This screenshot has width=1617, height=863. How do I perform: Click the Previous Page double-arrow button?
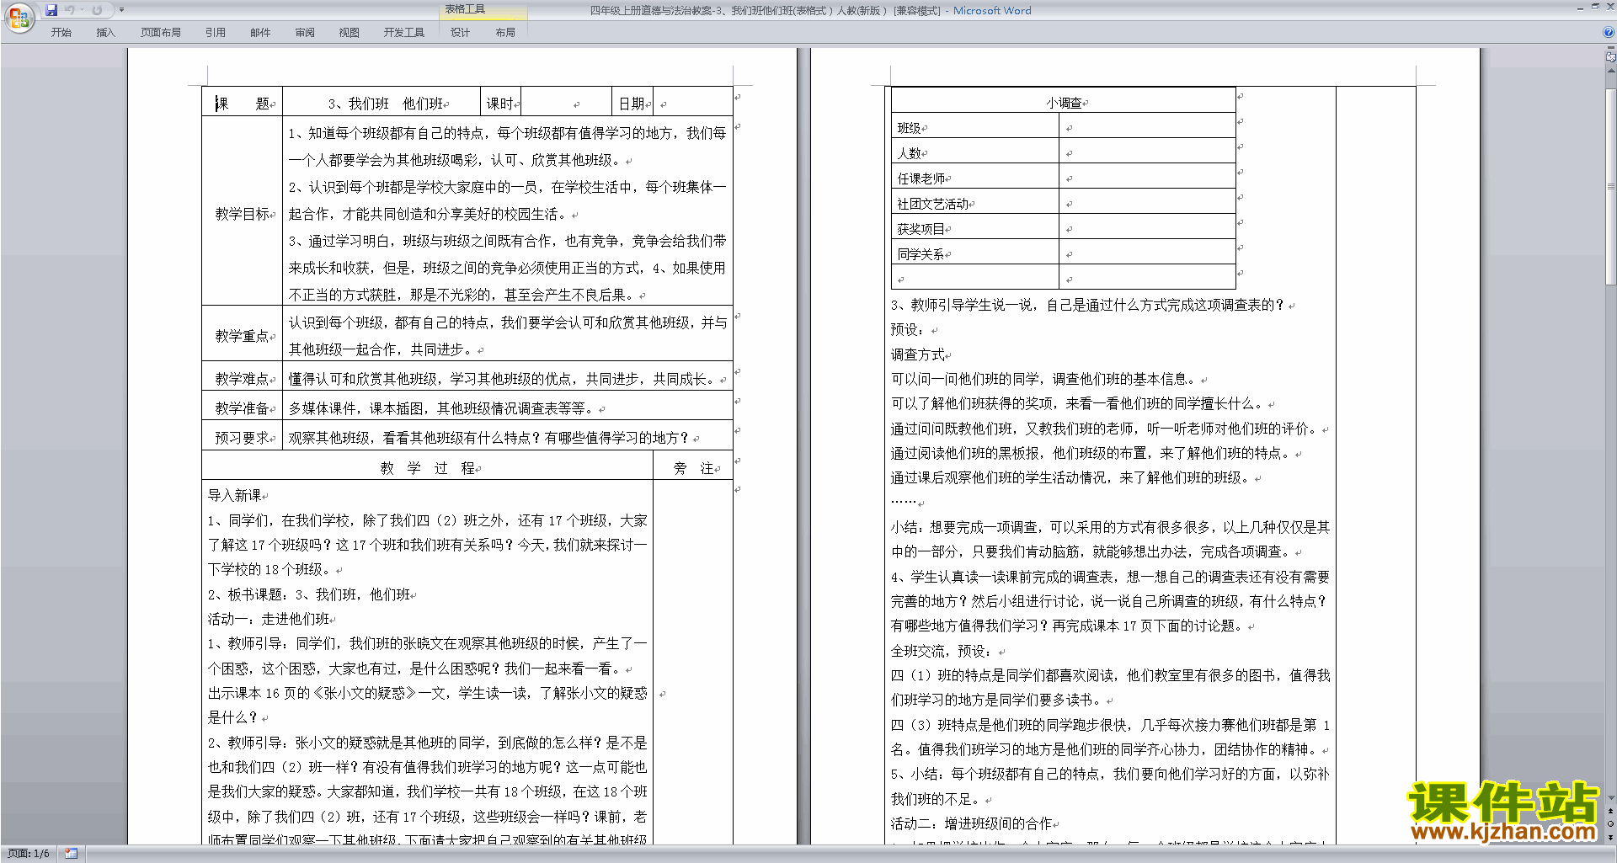[x=1610, y=812]
